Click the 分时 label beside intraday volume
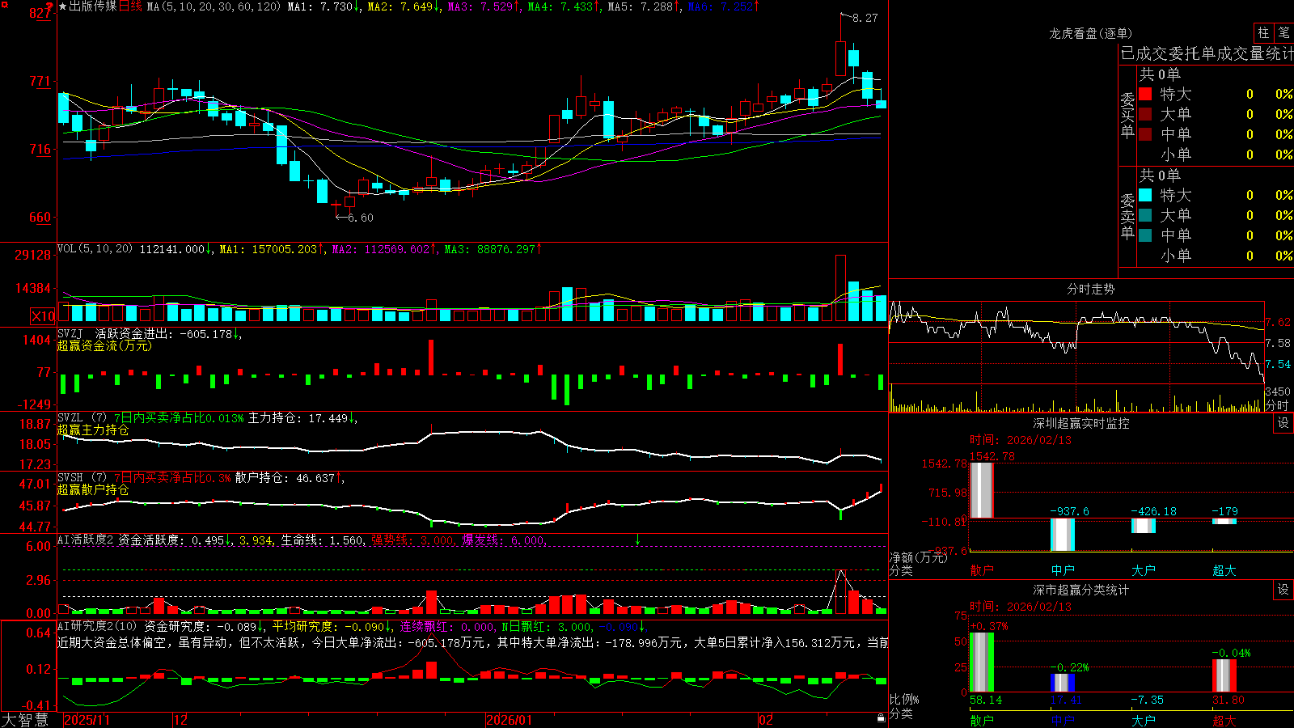Image resolution: width=1294 pixels, height=728 pixels. (x=1278, y=405)
